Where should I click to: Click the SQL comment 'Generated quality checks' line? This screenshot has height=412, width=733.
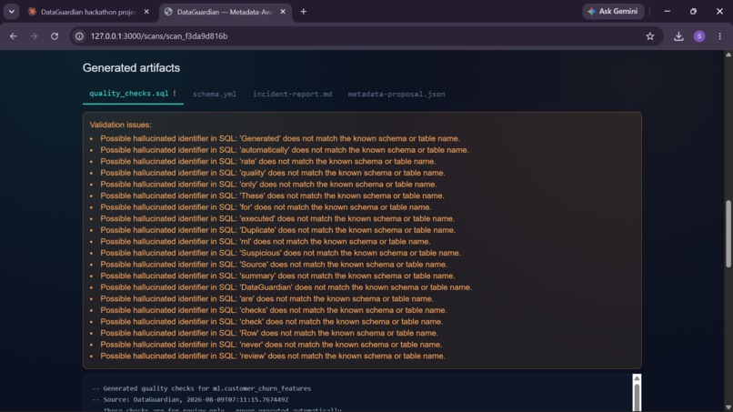[202, 388]
